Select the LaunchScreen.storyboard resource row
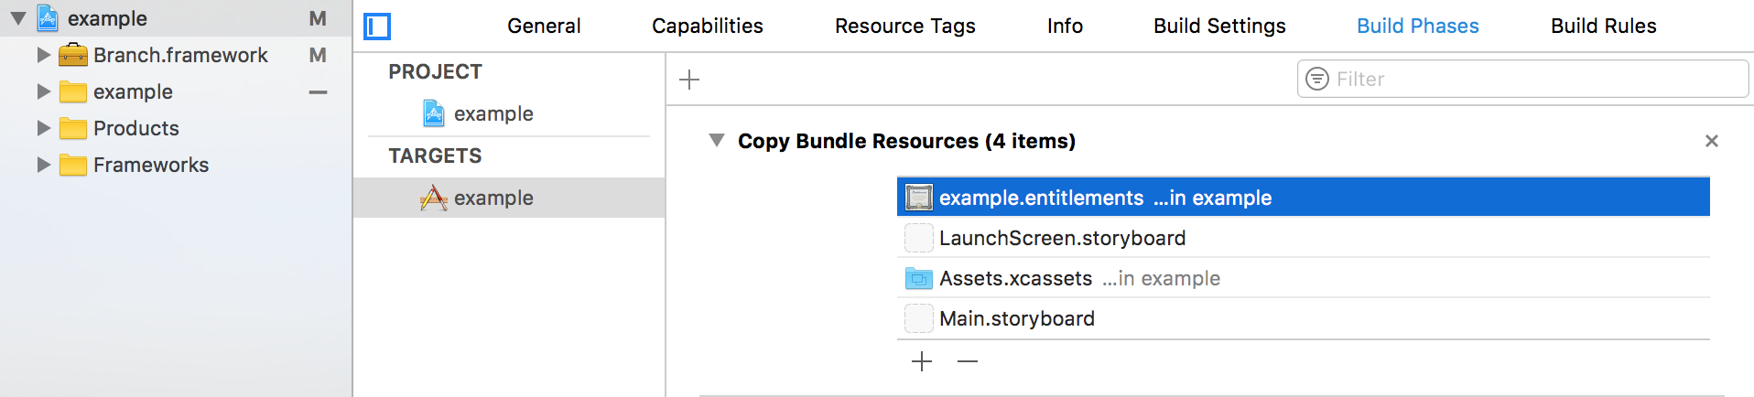 click(1304, 238)
